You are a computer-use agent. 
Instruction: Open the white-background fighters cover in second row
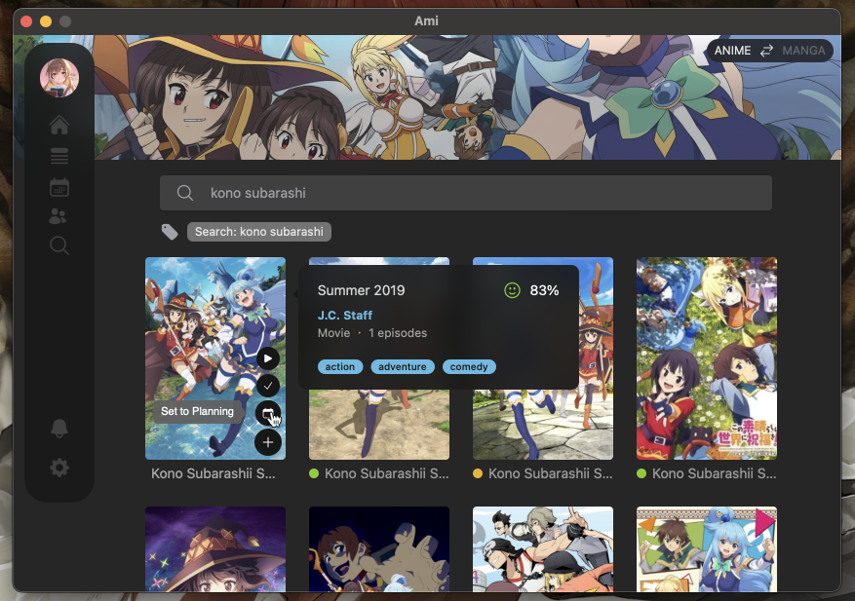[543, 548]
